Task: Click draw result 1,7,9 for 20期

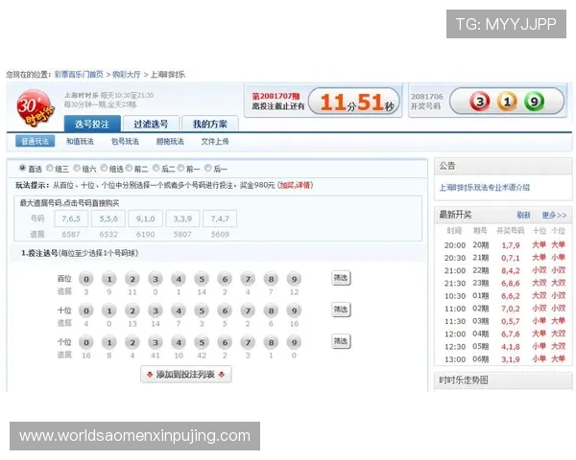Action: 511,245
